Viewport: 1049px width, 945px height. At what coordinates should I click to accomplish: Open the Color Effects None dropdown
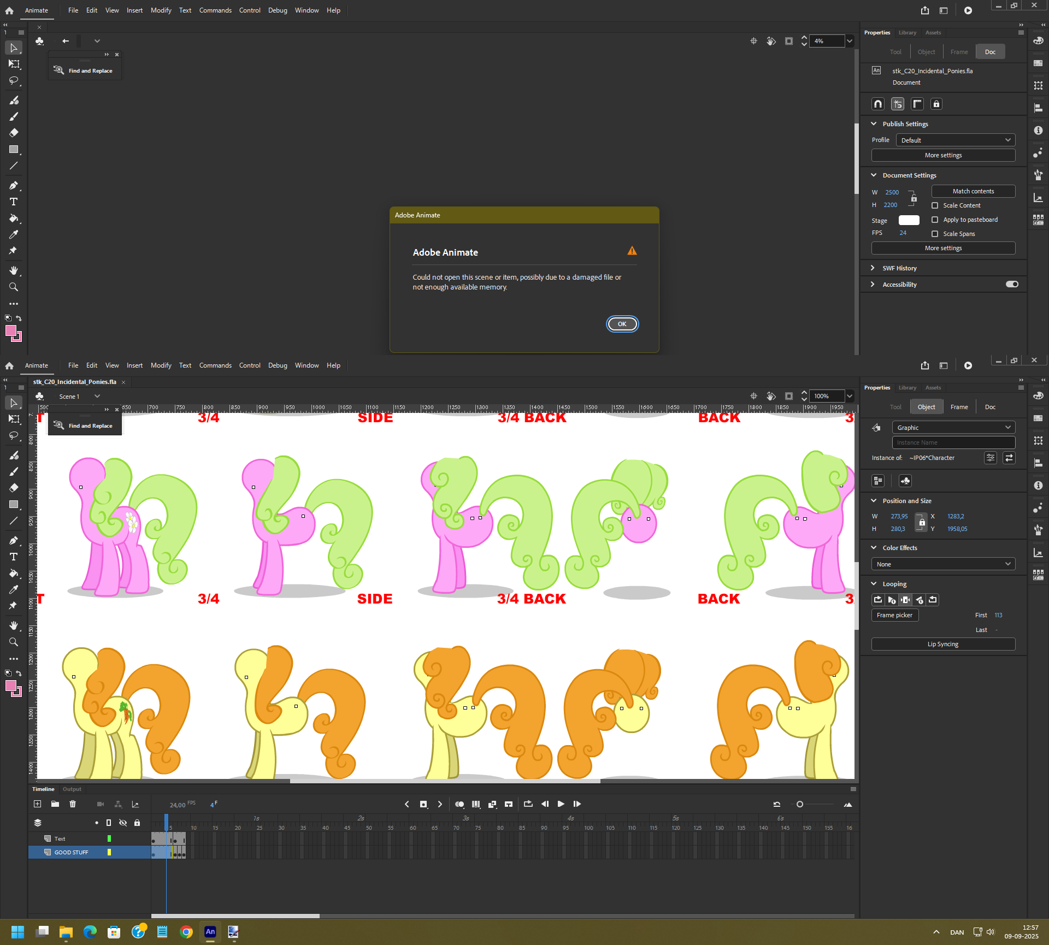(943, 564)
